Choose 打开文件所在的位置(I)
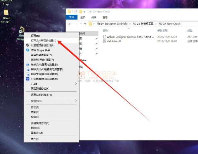This screenshot has width=198, height=154. click(x=52, y=41)
